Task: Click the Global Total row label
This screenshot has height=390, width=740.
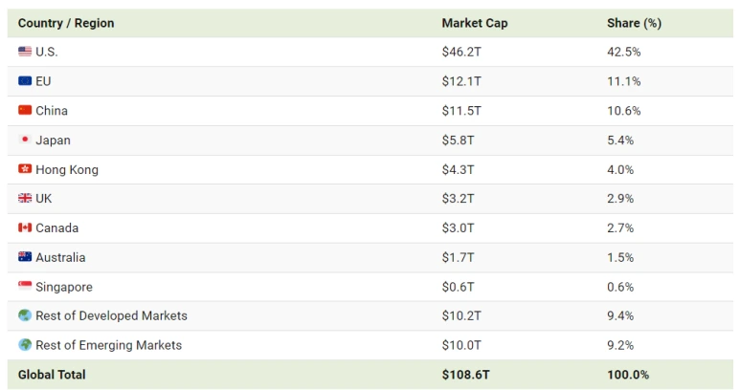Action: point(52,375)
